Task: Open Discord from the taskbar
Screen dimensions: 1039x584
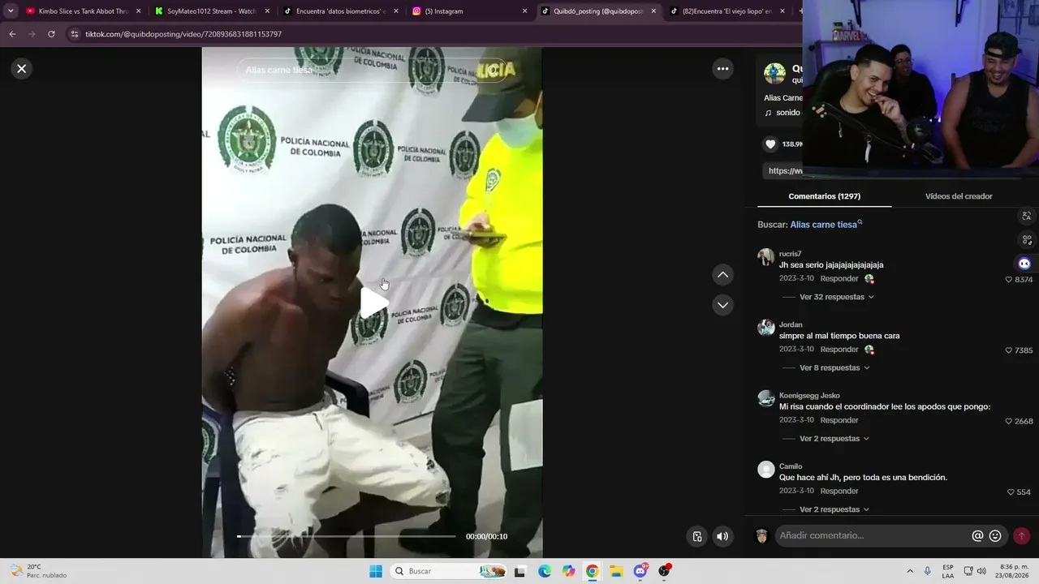Action: point(640,571)
